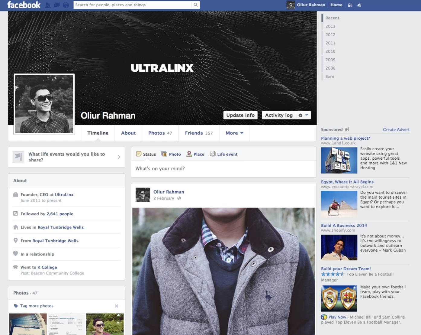
Task: Open the large profile picture
Action: point(44,104)
